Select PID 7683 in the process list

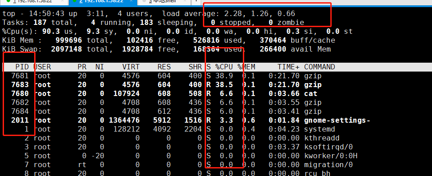20,85
